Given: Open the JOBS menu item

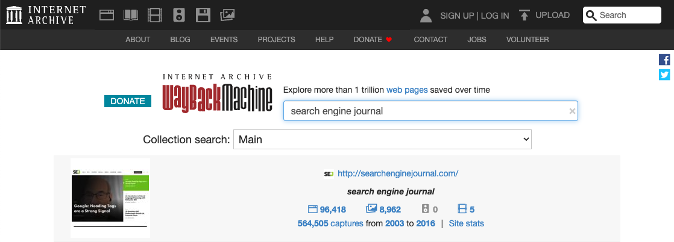Looking at the screenshot, I should tap(477, 40).
